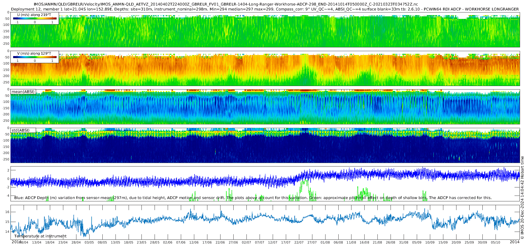The height and width of the screenshot is (247, 525).
Task: Click the 16/08 date tick label
Action: point(365,242)
